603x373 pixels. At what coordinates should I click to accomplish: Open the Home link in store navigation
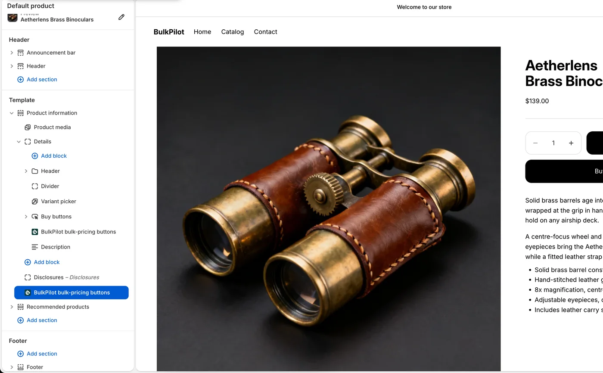coord(202,32)
